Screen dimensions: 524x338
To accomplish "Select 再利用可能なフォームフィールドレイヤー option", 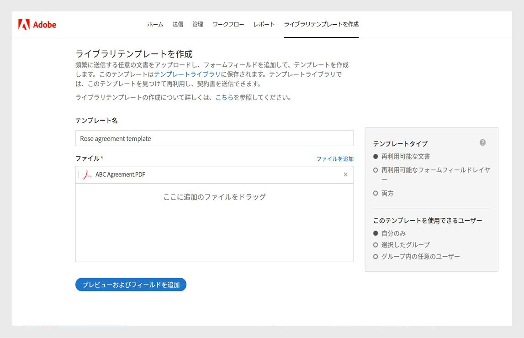I will pos(375,169).
